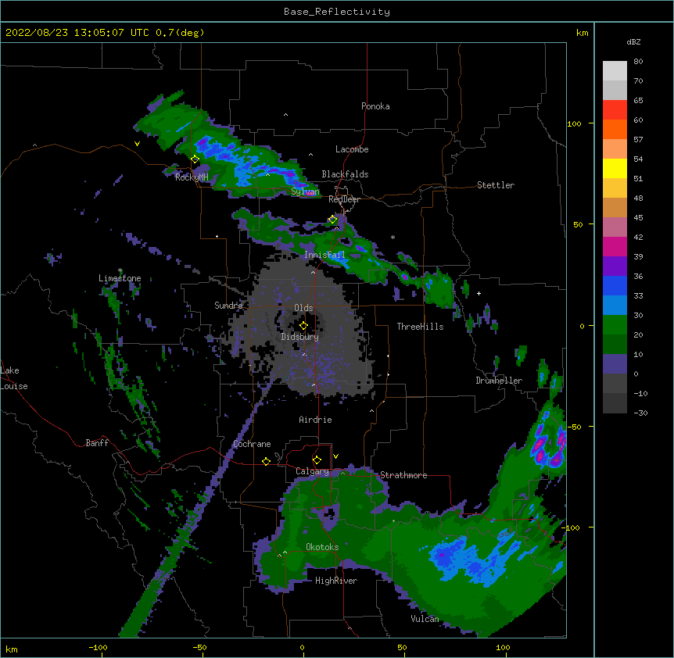674x658 pixels.
Task: Click the yellow V marker northeast of Calgary
Action: point(335,456)
